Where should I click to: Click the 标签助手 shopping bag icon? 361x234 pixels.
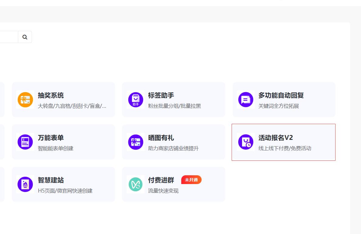click(x=136, y=100)
